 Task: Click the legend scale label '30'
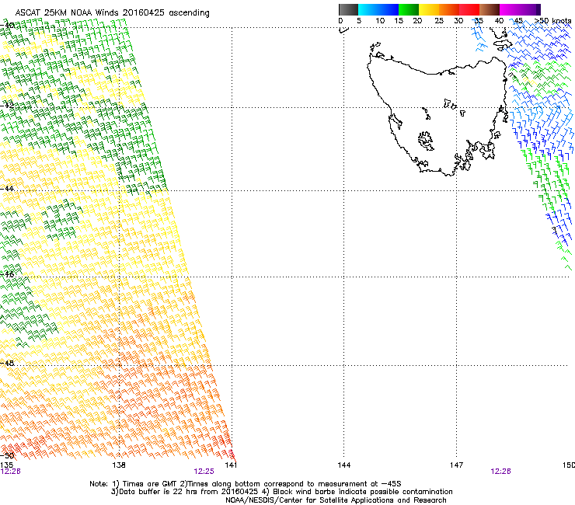(458, 21)
